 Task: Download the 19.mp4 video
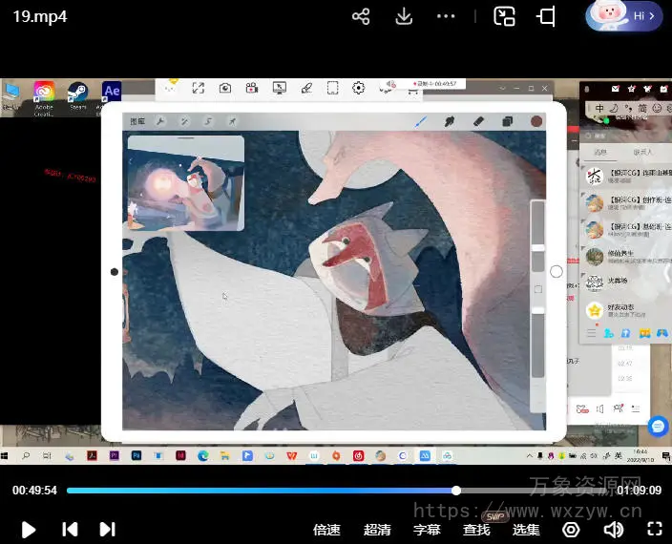(x=404, y=16)
